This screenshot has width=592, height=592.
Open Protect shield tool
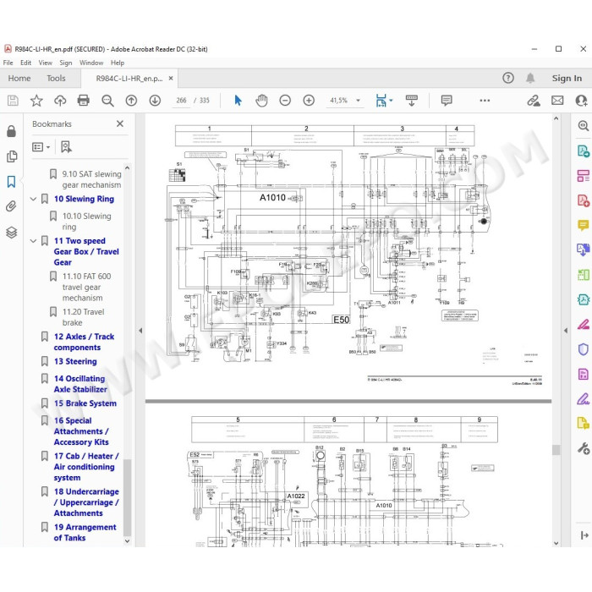tap(584, 349)
